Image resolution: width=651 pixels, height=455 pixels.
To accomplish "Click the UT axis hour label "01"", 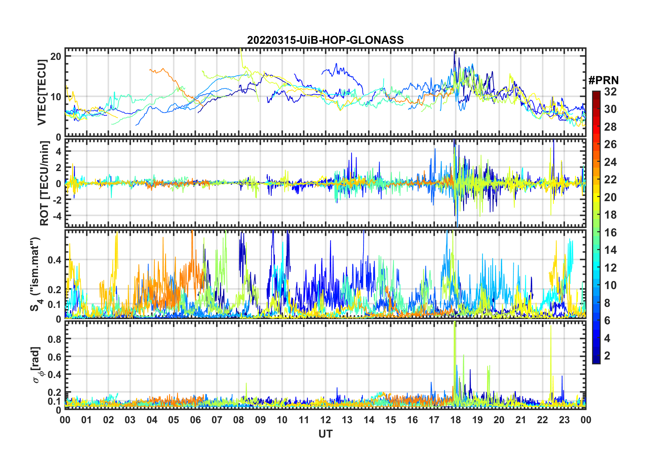I will [87, 420].
